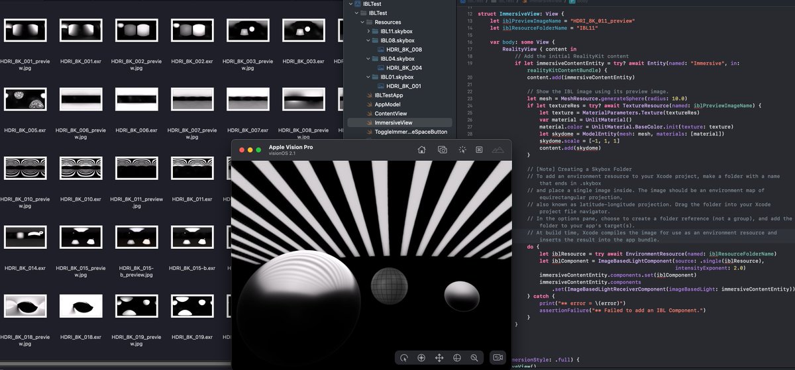795x370 pixels.
Task: Click the Apple Vision Pro window title
Action: pyautogui.click(x=291, y=147)
